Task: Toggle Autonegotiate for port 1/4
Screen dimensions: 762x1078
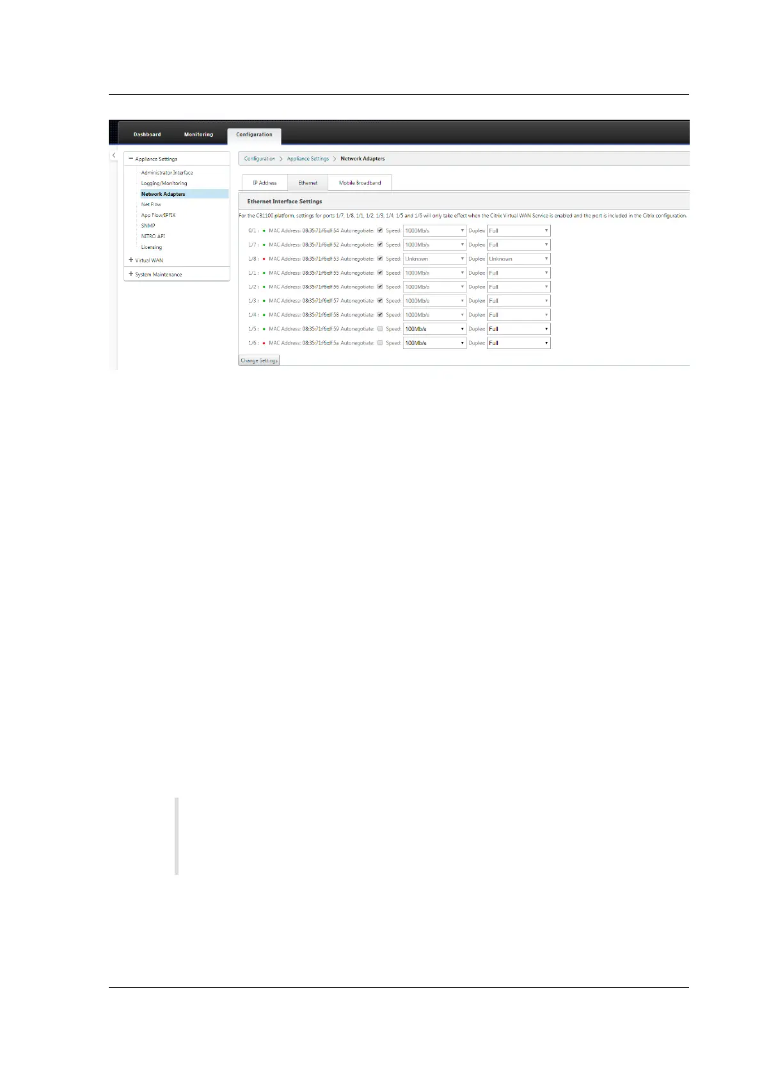Action: (380, 315)
